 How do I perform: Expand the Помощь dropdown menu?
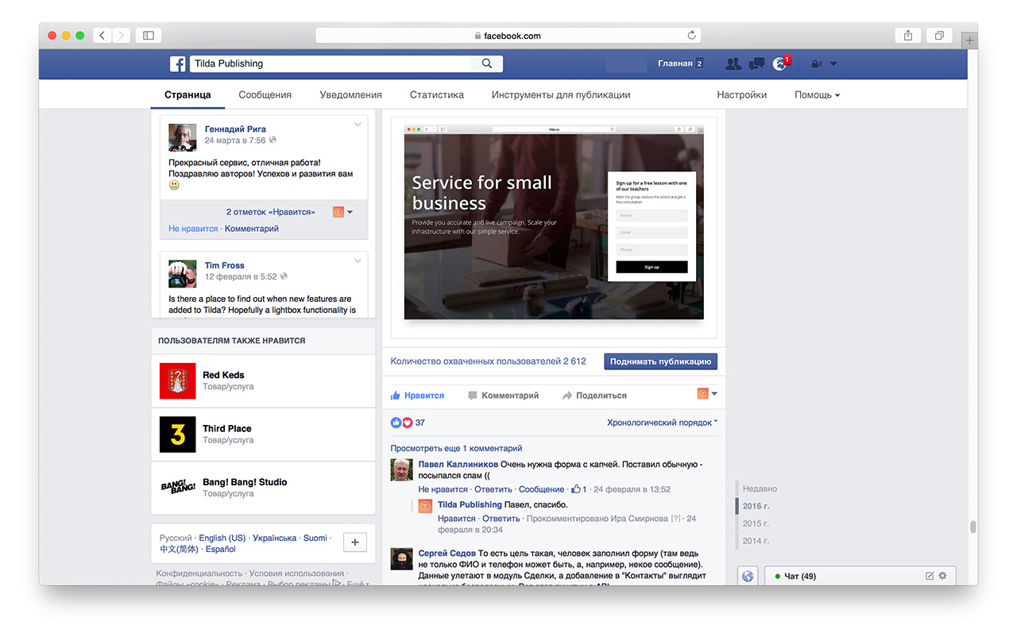(x=817, y=95)
